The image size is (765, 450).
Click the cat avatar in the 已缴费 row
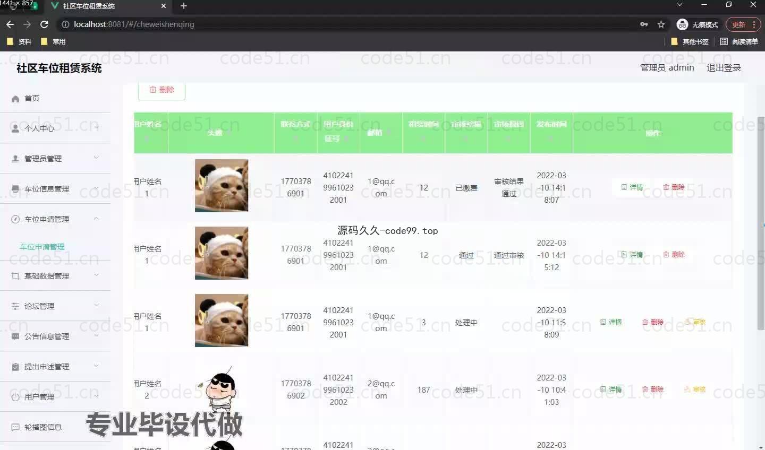pos(222,186)
